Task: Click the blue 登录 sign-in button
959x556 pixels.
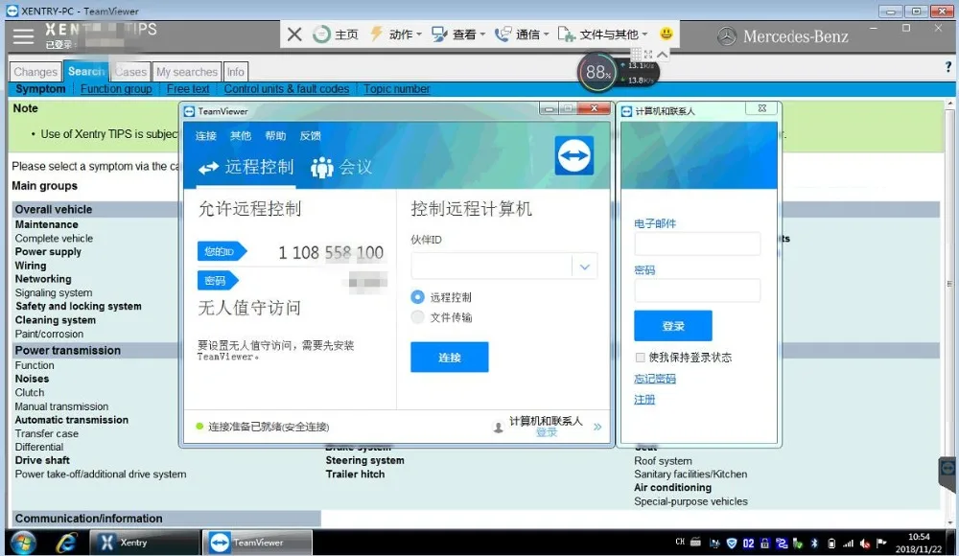Action: coord(673,325)
